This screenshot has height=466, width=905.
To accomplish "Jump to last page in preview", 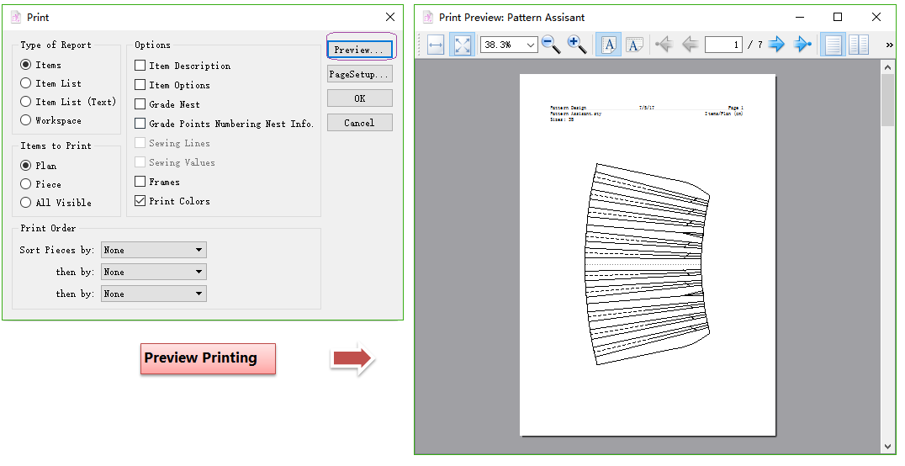I will point(802,45).
